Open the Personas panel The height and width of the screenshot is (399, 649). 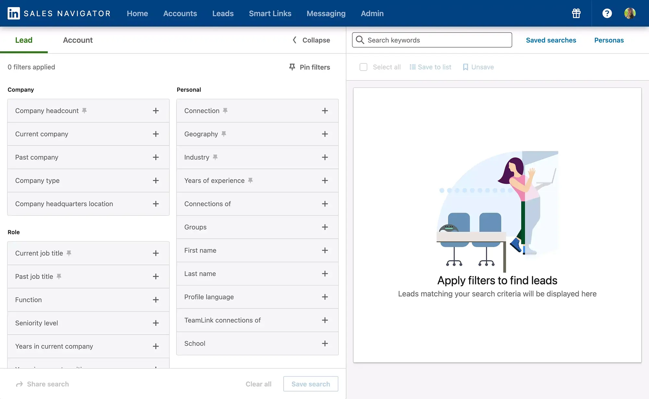(609, 39)
